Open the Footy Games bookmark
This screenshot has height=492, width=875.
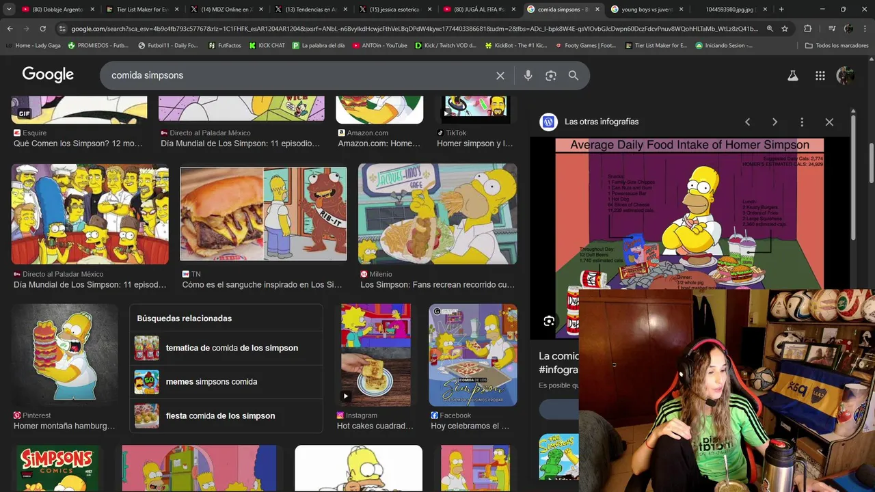click(x=586, y=45)
